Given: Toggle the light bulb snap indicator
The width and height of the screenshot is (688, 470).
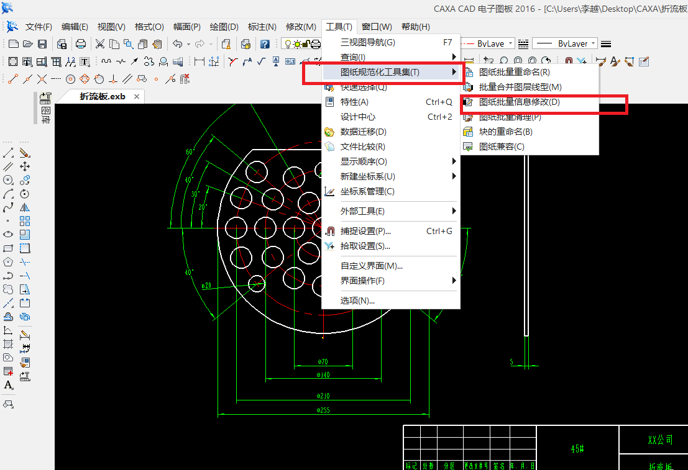Looking at the screenshot, I should click(288, 43).
